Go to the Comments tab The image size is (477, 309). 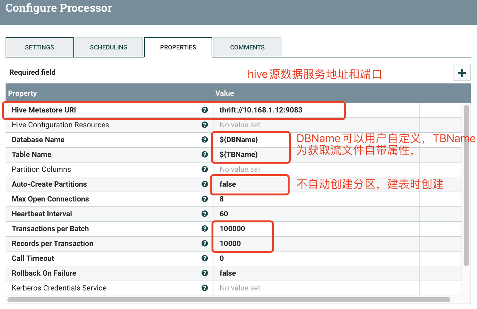[x=247, y=47]
